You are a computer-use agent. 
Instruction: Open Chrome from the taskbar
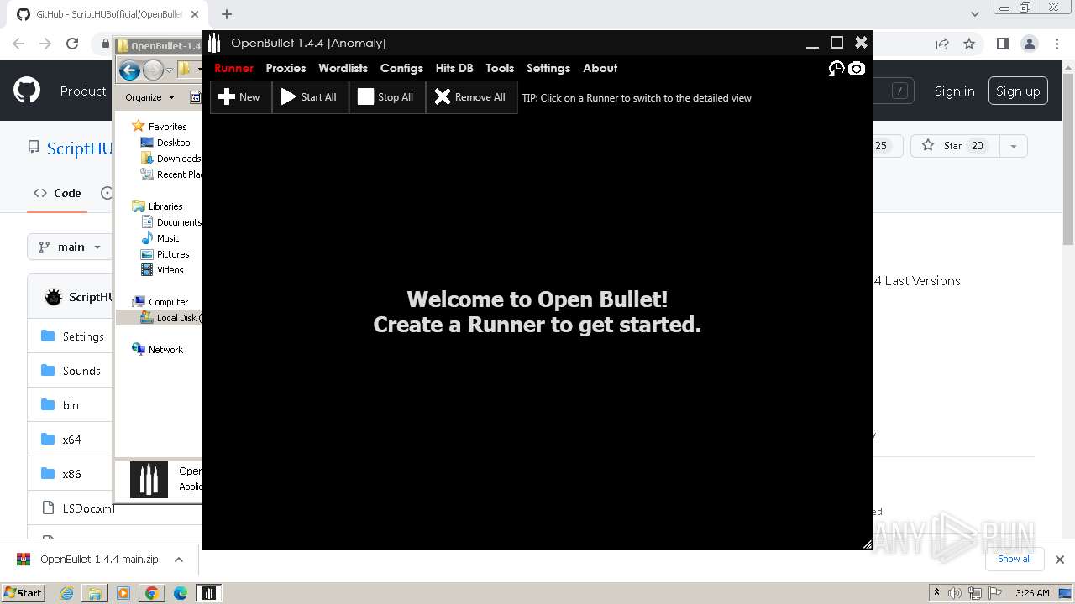tap(151, 593)
